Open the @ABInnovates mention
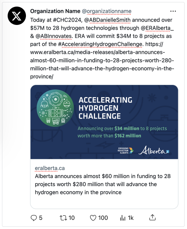This screenshot has width=187, height=229. pos(54,36)
